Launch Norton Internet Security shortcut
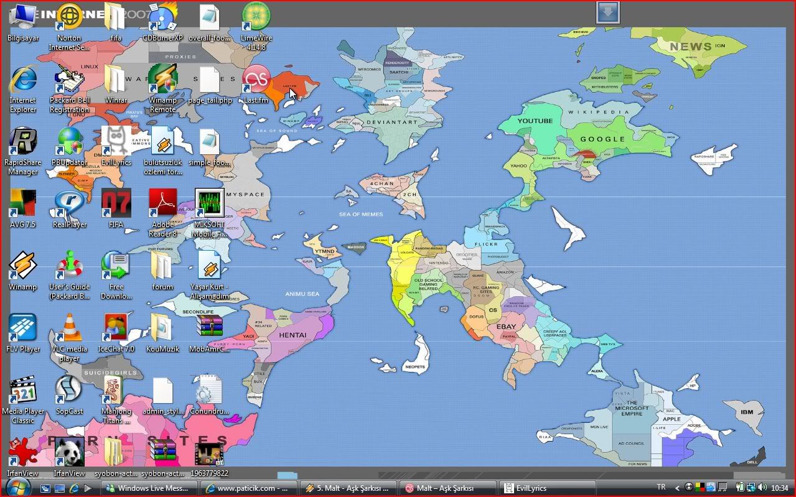This screenshot has height=497, width=796. click(69, 27)
